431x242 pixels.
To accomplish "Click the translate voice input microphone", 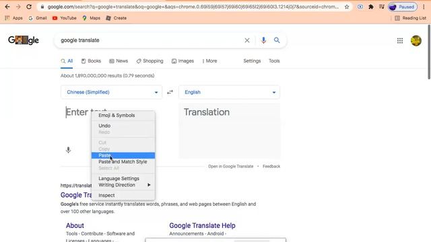I will [x=69, y=150].
